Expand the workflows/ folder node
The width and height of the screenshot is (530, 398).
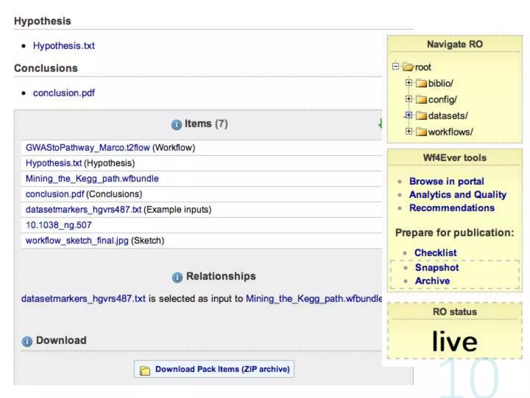pyautogui.click(x=409, y=131)
